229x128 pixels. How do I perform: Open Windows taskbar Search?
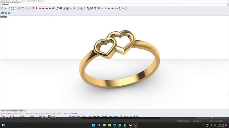[99, 125]
